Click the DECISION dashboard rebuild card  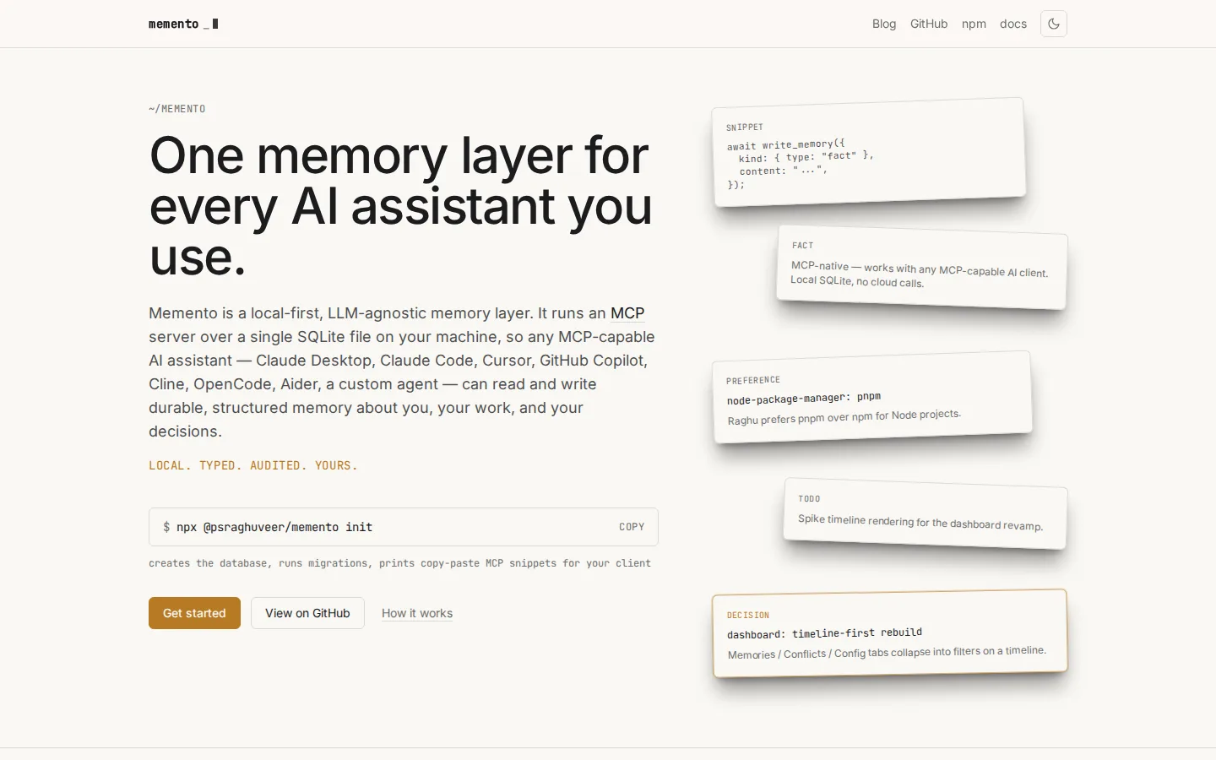(x=890, y=633)
